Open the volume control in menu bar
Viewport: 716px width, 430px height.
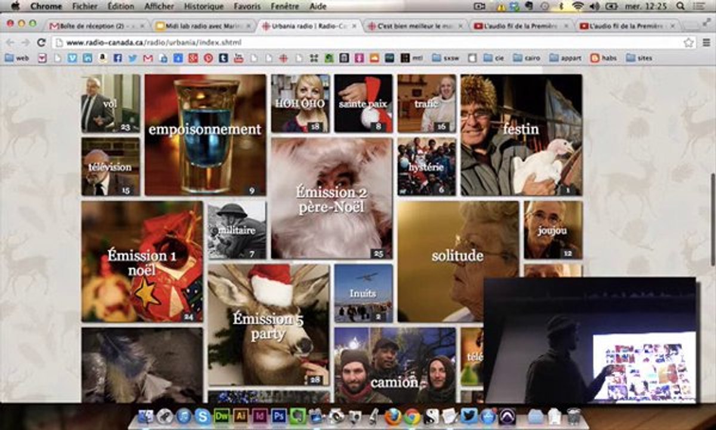[x=594, y=6]
